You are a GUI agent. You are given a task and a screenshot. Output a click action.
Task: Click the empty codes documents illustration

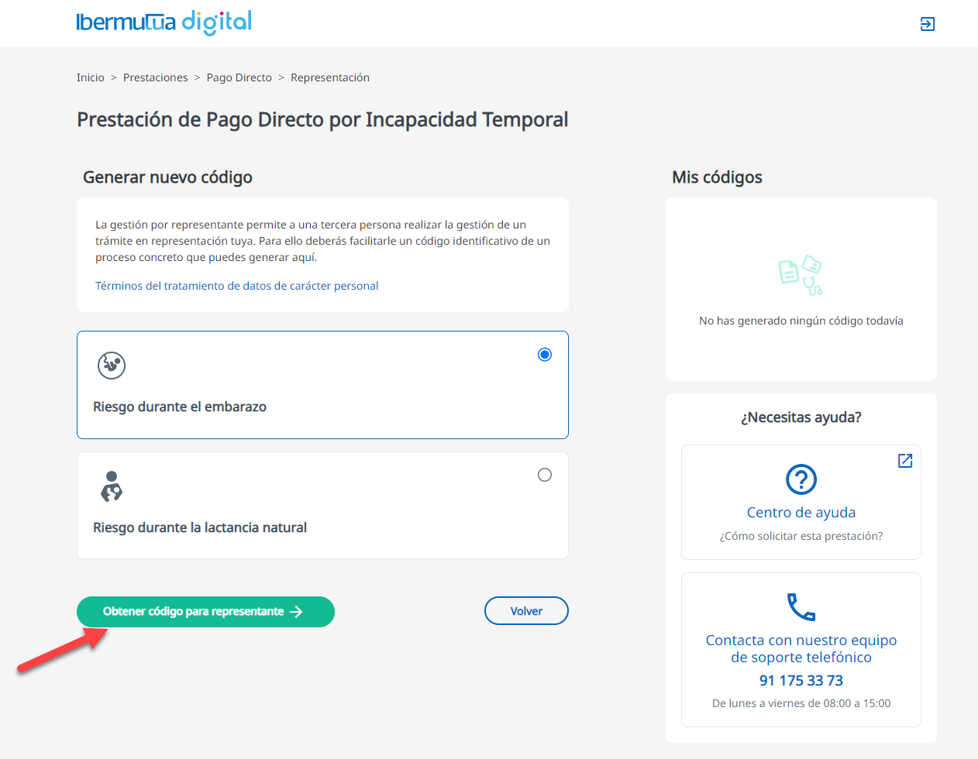(x=801, y=276)
